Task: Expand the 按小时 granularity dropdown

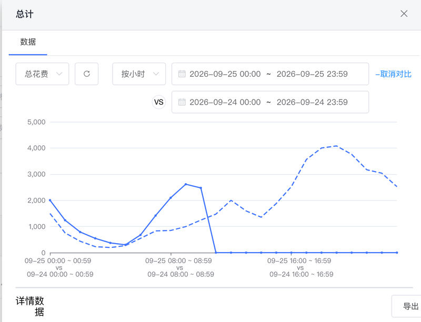Action: (139, 74)
